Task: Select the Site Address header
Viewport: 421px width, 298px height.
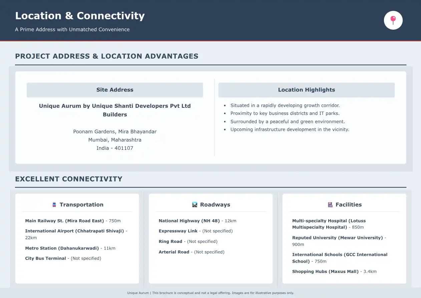Action: tap(115, 90)
